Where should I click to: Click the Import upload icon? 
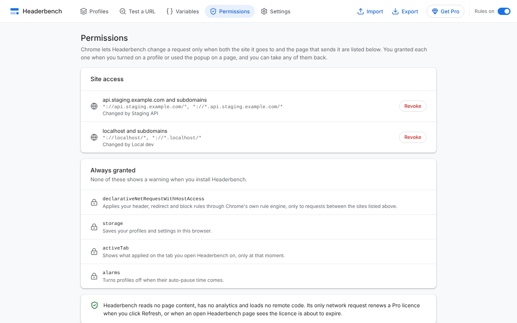tap(361, 11)
